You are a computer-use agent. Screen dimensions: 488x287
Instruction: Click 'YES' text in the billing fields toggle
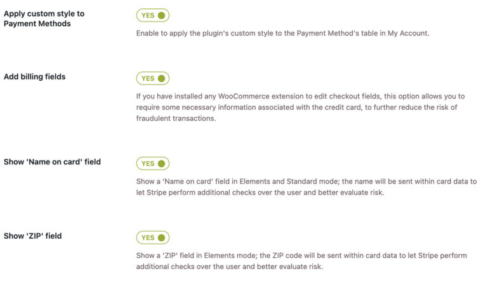pyautogui.click(x=148, y=79)
